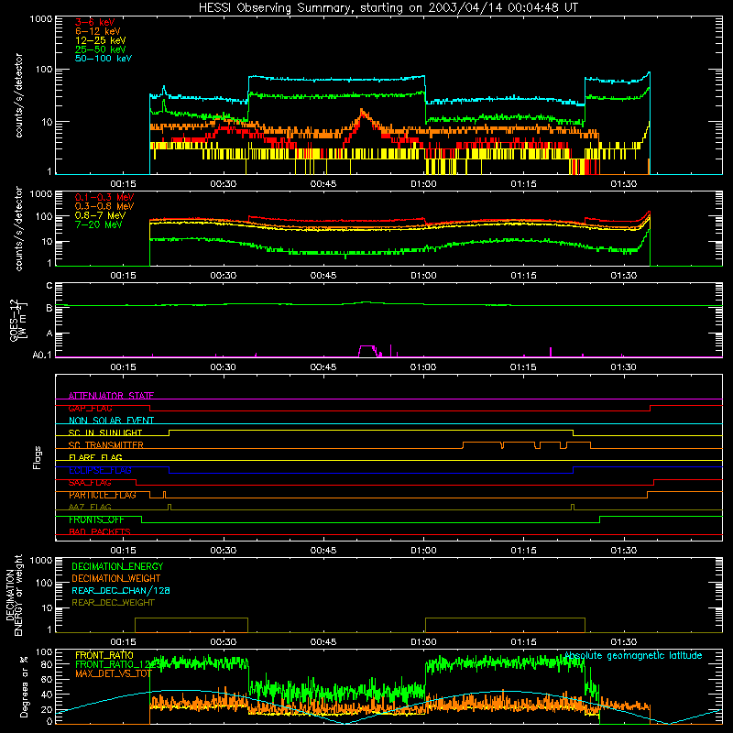Click the FRONT_RATIO legend label
Image resolution: width=733 pixels, height=733 pixels.
(104, 655)
